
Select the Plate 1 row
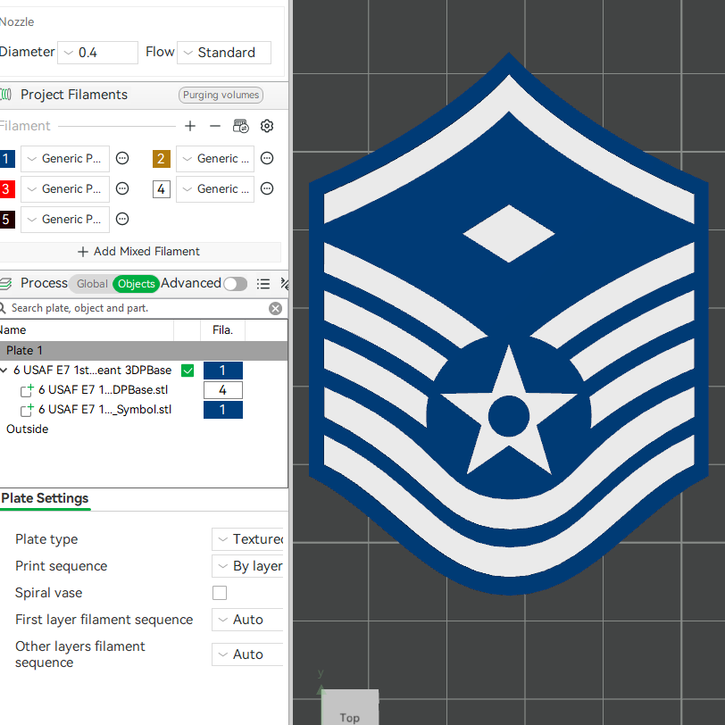pyautogui.click(x=144, y=351)
